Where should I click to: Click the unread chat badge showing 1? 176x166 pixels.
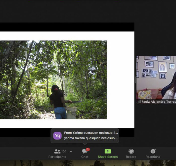point(88,149)
